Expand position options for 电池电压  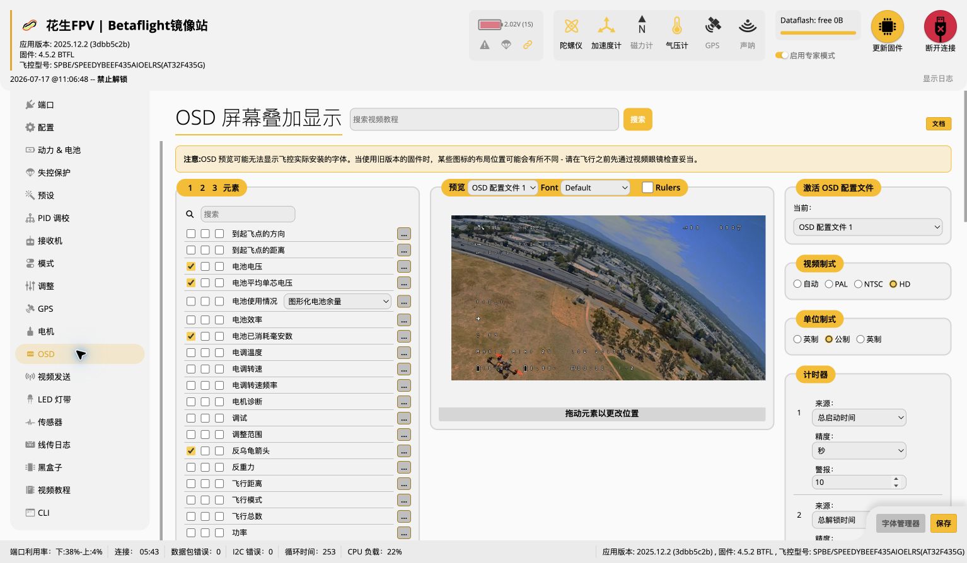(x=404, y=267)
